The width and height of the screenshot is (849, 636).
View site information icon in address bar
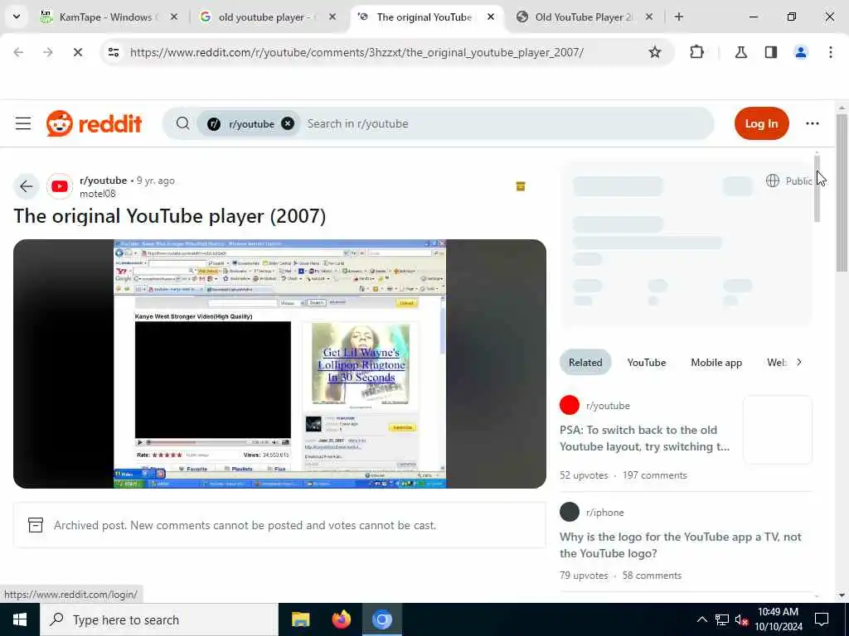tap(114, 52)
